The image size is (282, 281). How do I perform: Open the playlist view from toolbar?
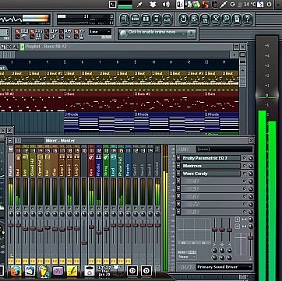(x=125, y=19)
